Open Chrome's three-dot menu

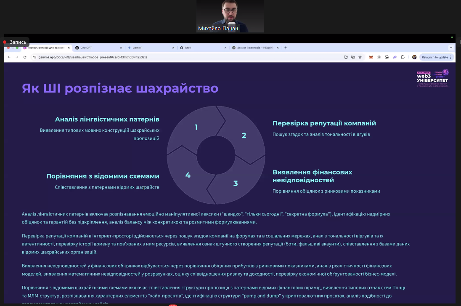[x=451, y=57]
